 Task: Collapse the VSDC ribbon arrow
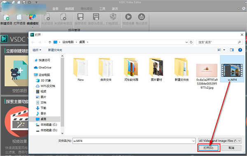tap(238, 8)
